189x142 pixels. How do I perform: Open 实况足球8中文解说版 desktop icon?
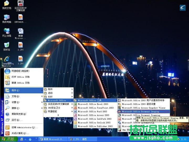coord(21,6)
